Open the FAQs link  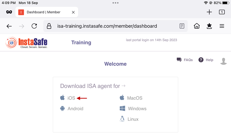(x=188, y=60)
